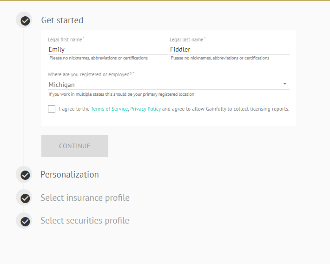Expand the Personalization step heading
330x264 pixels.
pyautogui.click(x=70, y=175)
